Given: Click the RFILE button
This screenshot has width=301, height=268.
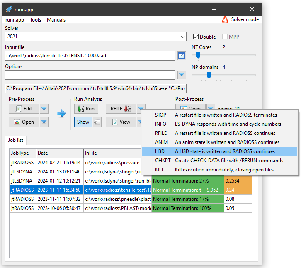Looking at the screenshot, I should [x=121, y=109].
